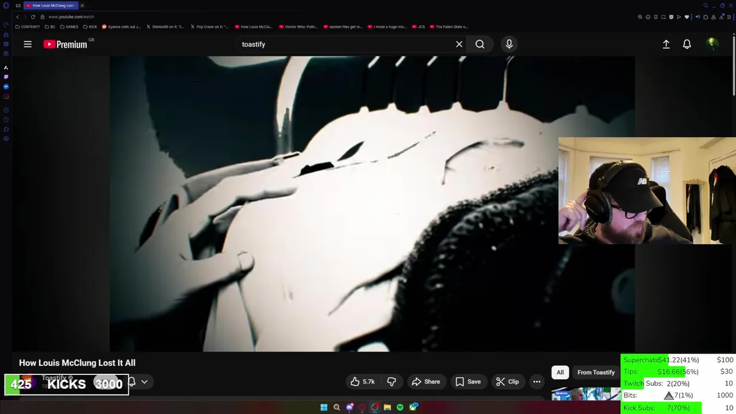Open the BC bookmarks folder

pos(50,26)
